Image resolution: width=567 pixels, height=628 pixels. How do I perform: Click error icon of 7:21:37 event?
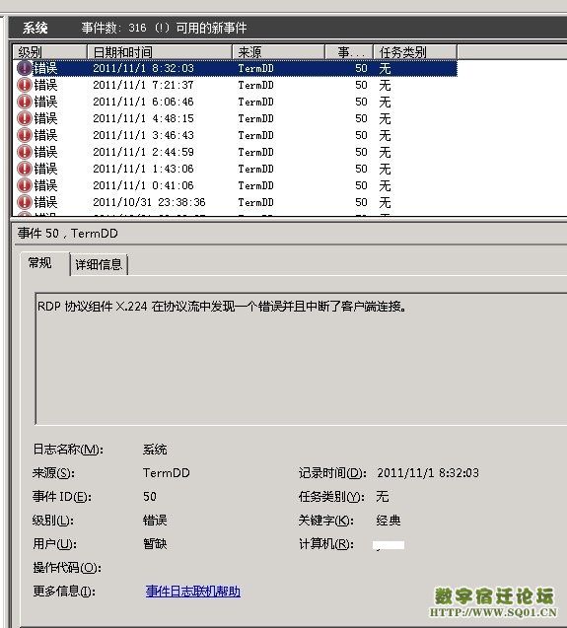[x=25, y=85]
